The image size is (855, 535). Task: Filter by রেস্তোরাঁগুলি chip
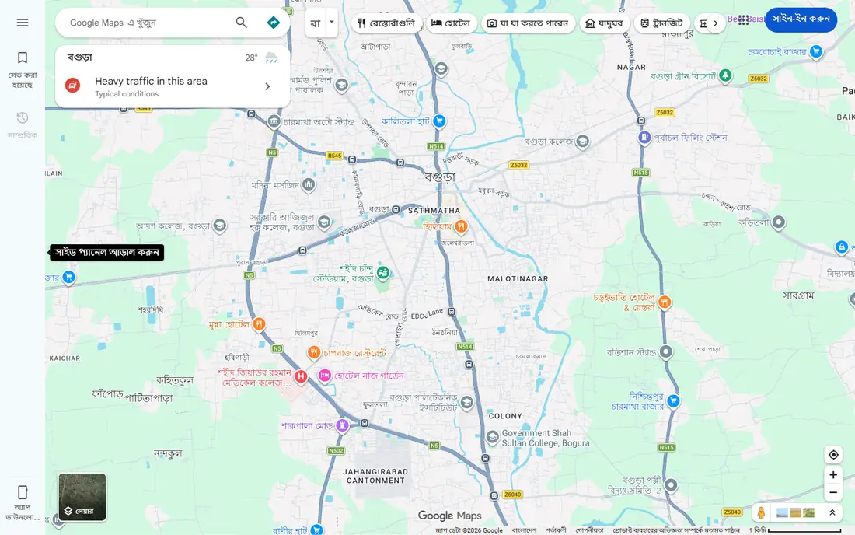386,23
